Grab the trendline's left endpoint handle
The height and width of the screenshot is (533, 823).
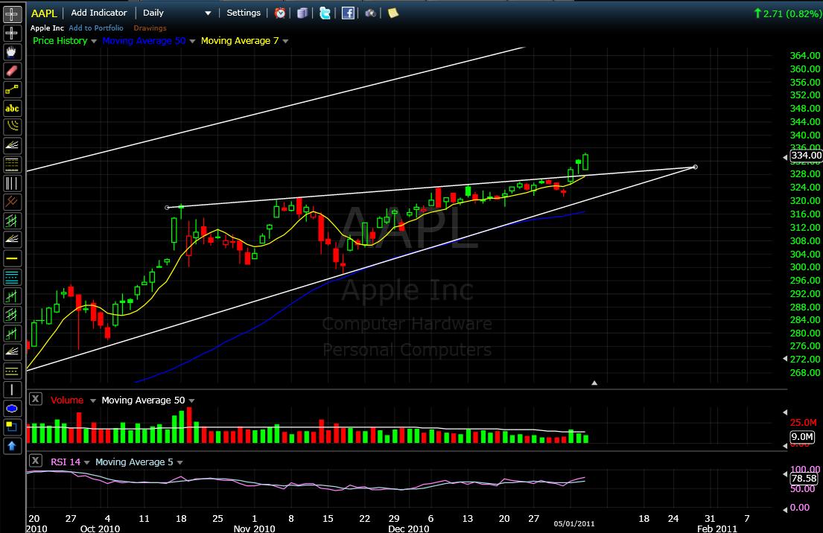[x=168, y=208]
